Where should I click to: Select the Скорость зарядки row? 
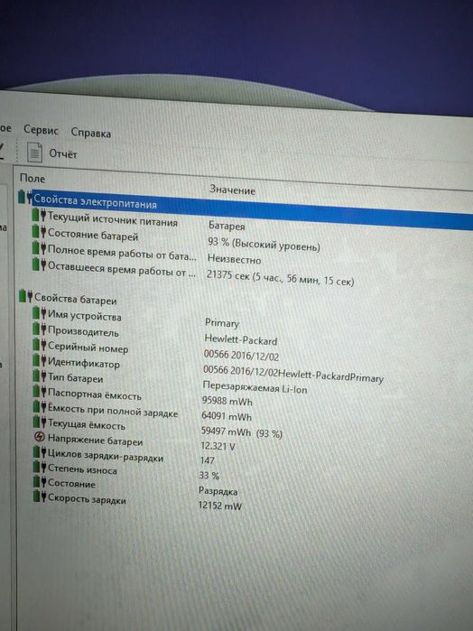[x=137, y=502]
